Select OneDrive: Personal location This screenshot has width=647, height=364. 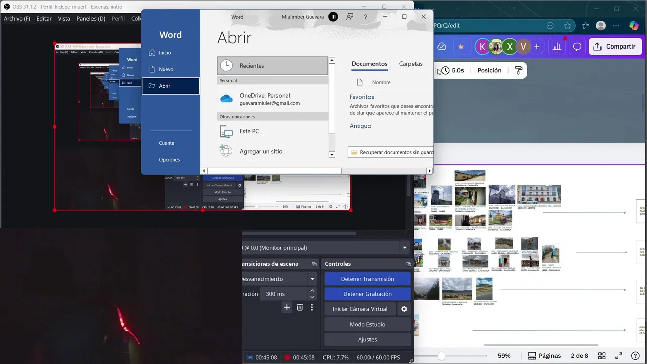coord(272,99)
